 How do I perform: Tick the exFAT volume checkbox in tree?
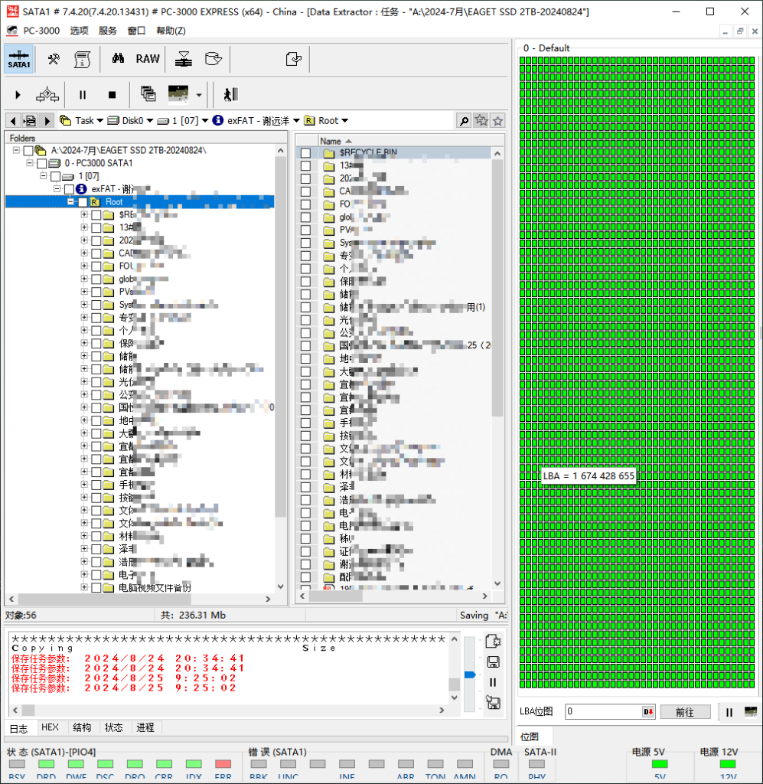click(x=69, y=189)
